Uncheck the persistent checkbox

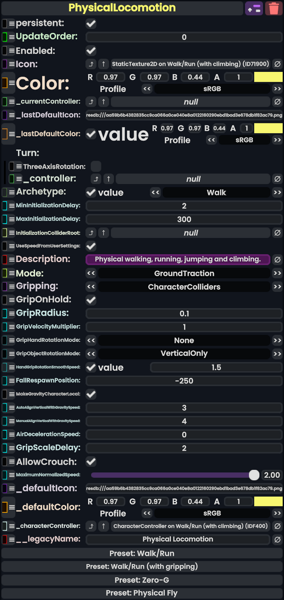[x=91, y=24]
